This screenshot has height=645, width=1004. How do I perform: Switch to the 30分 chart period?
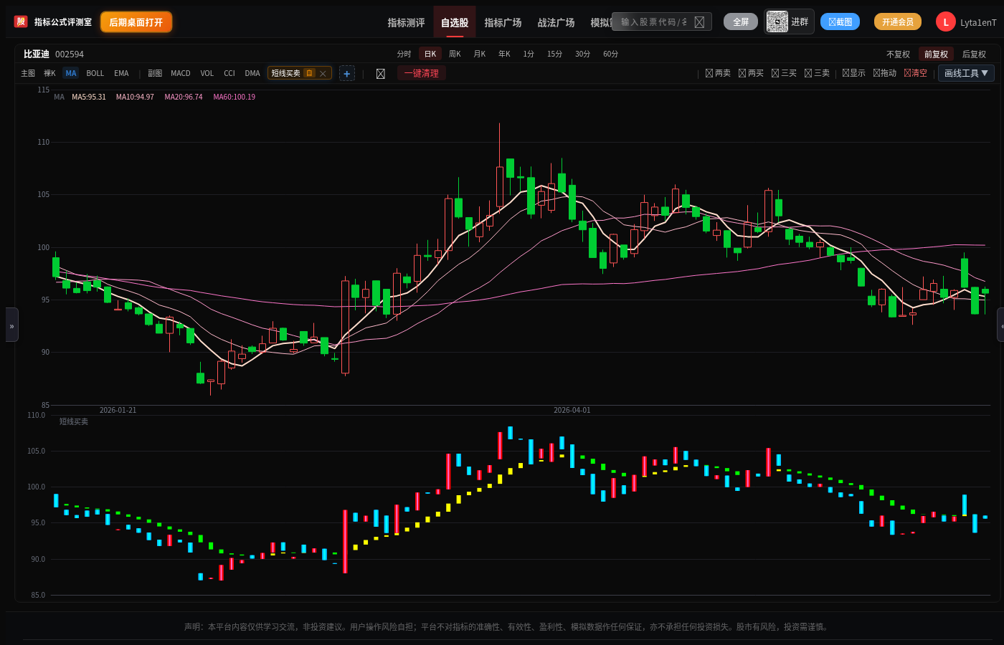pos(582,54)
